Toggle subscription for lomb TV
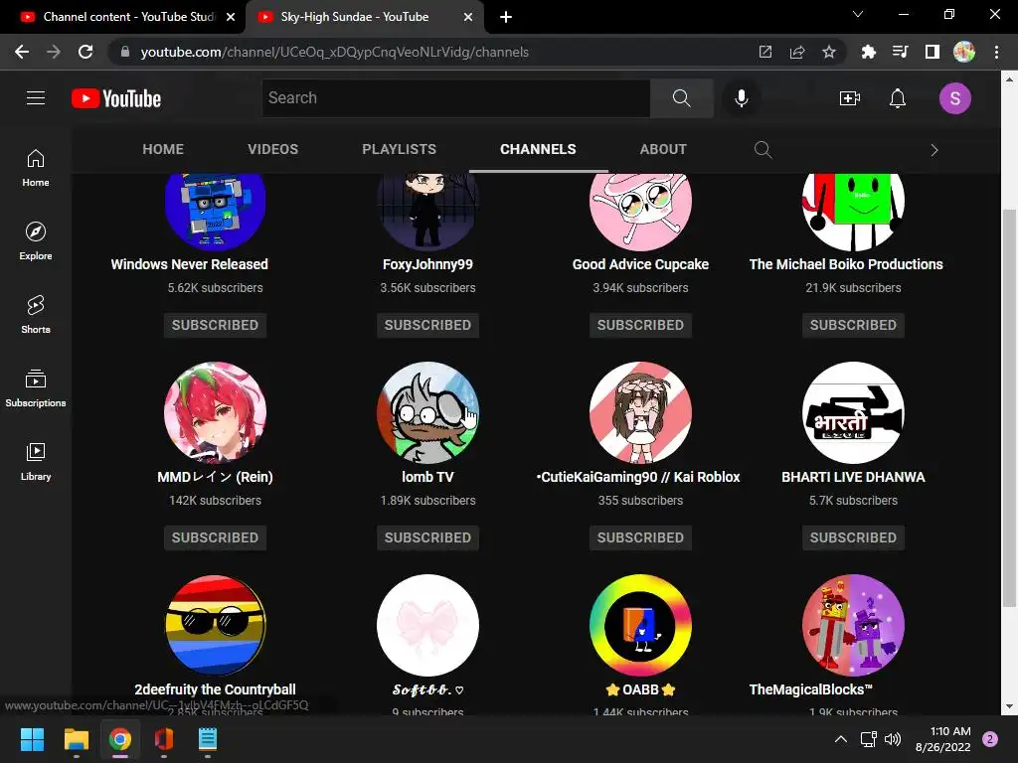 427,537
